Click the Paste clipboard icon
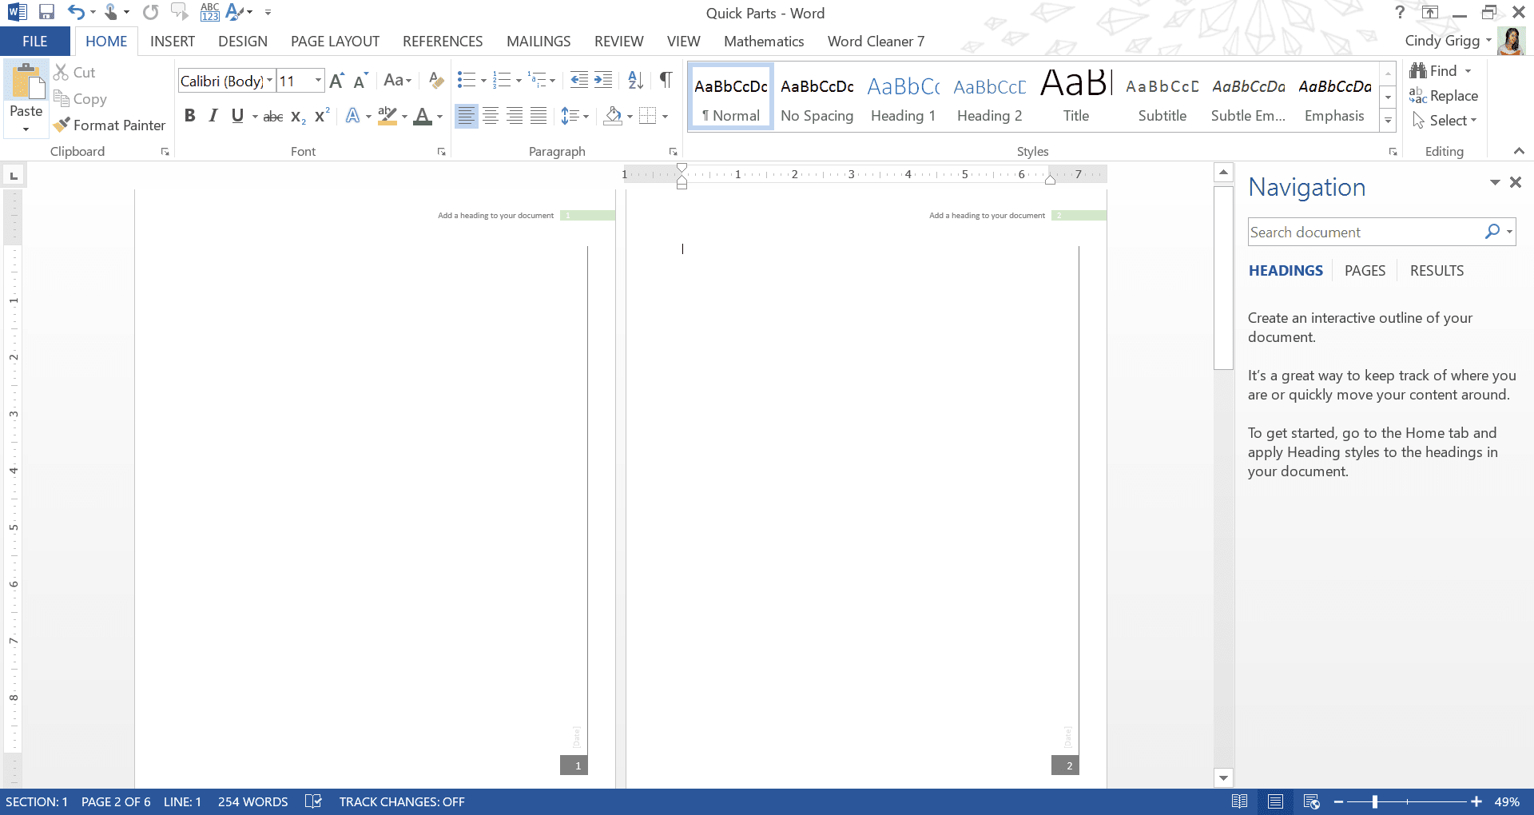The height and width of the screenshot is (815, 1534). (26, 81)
